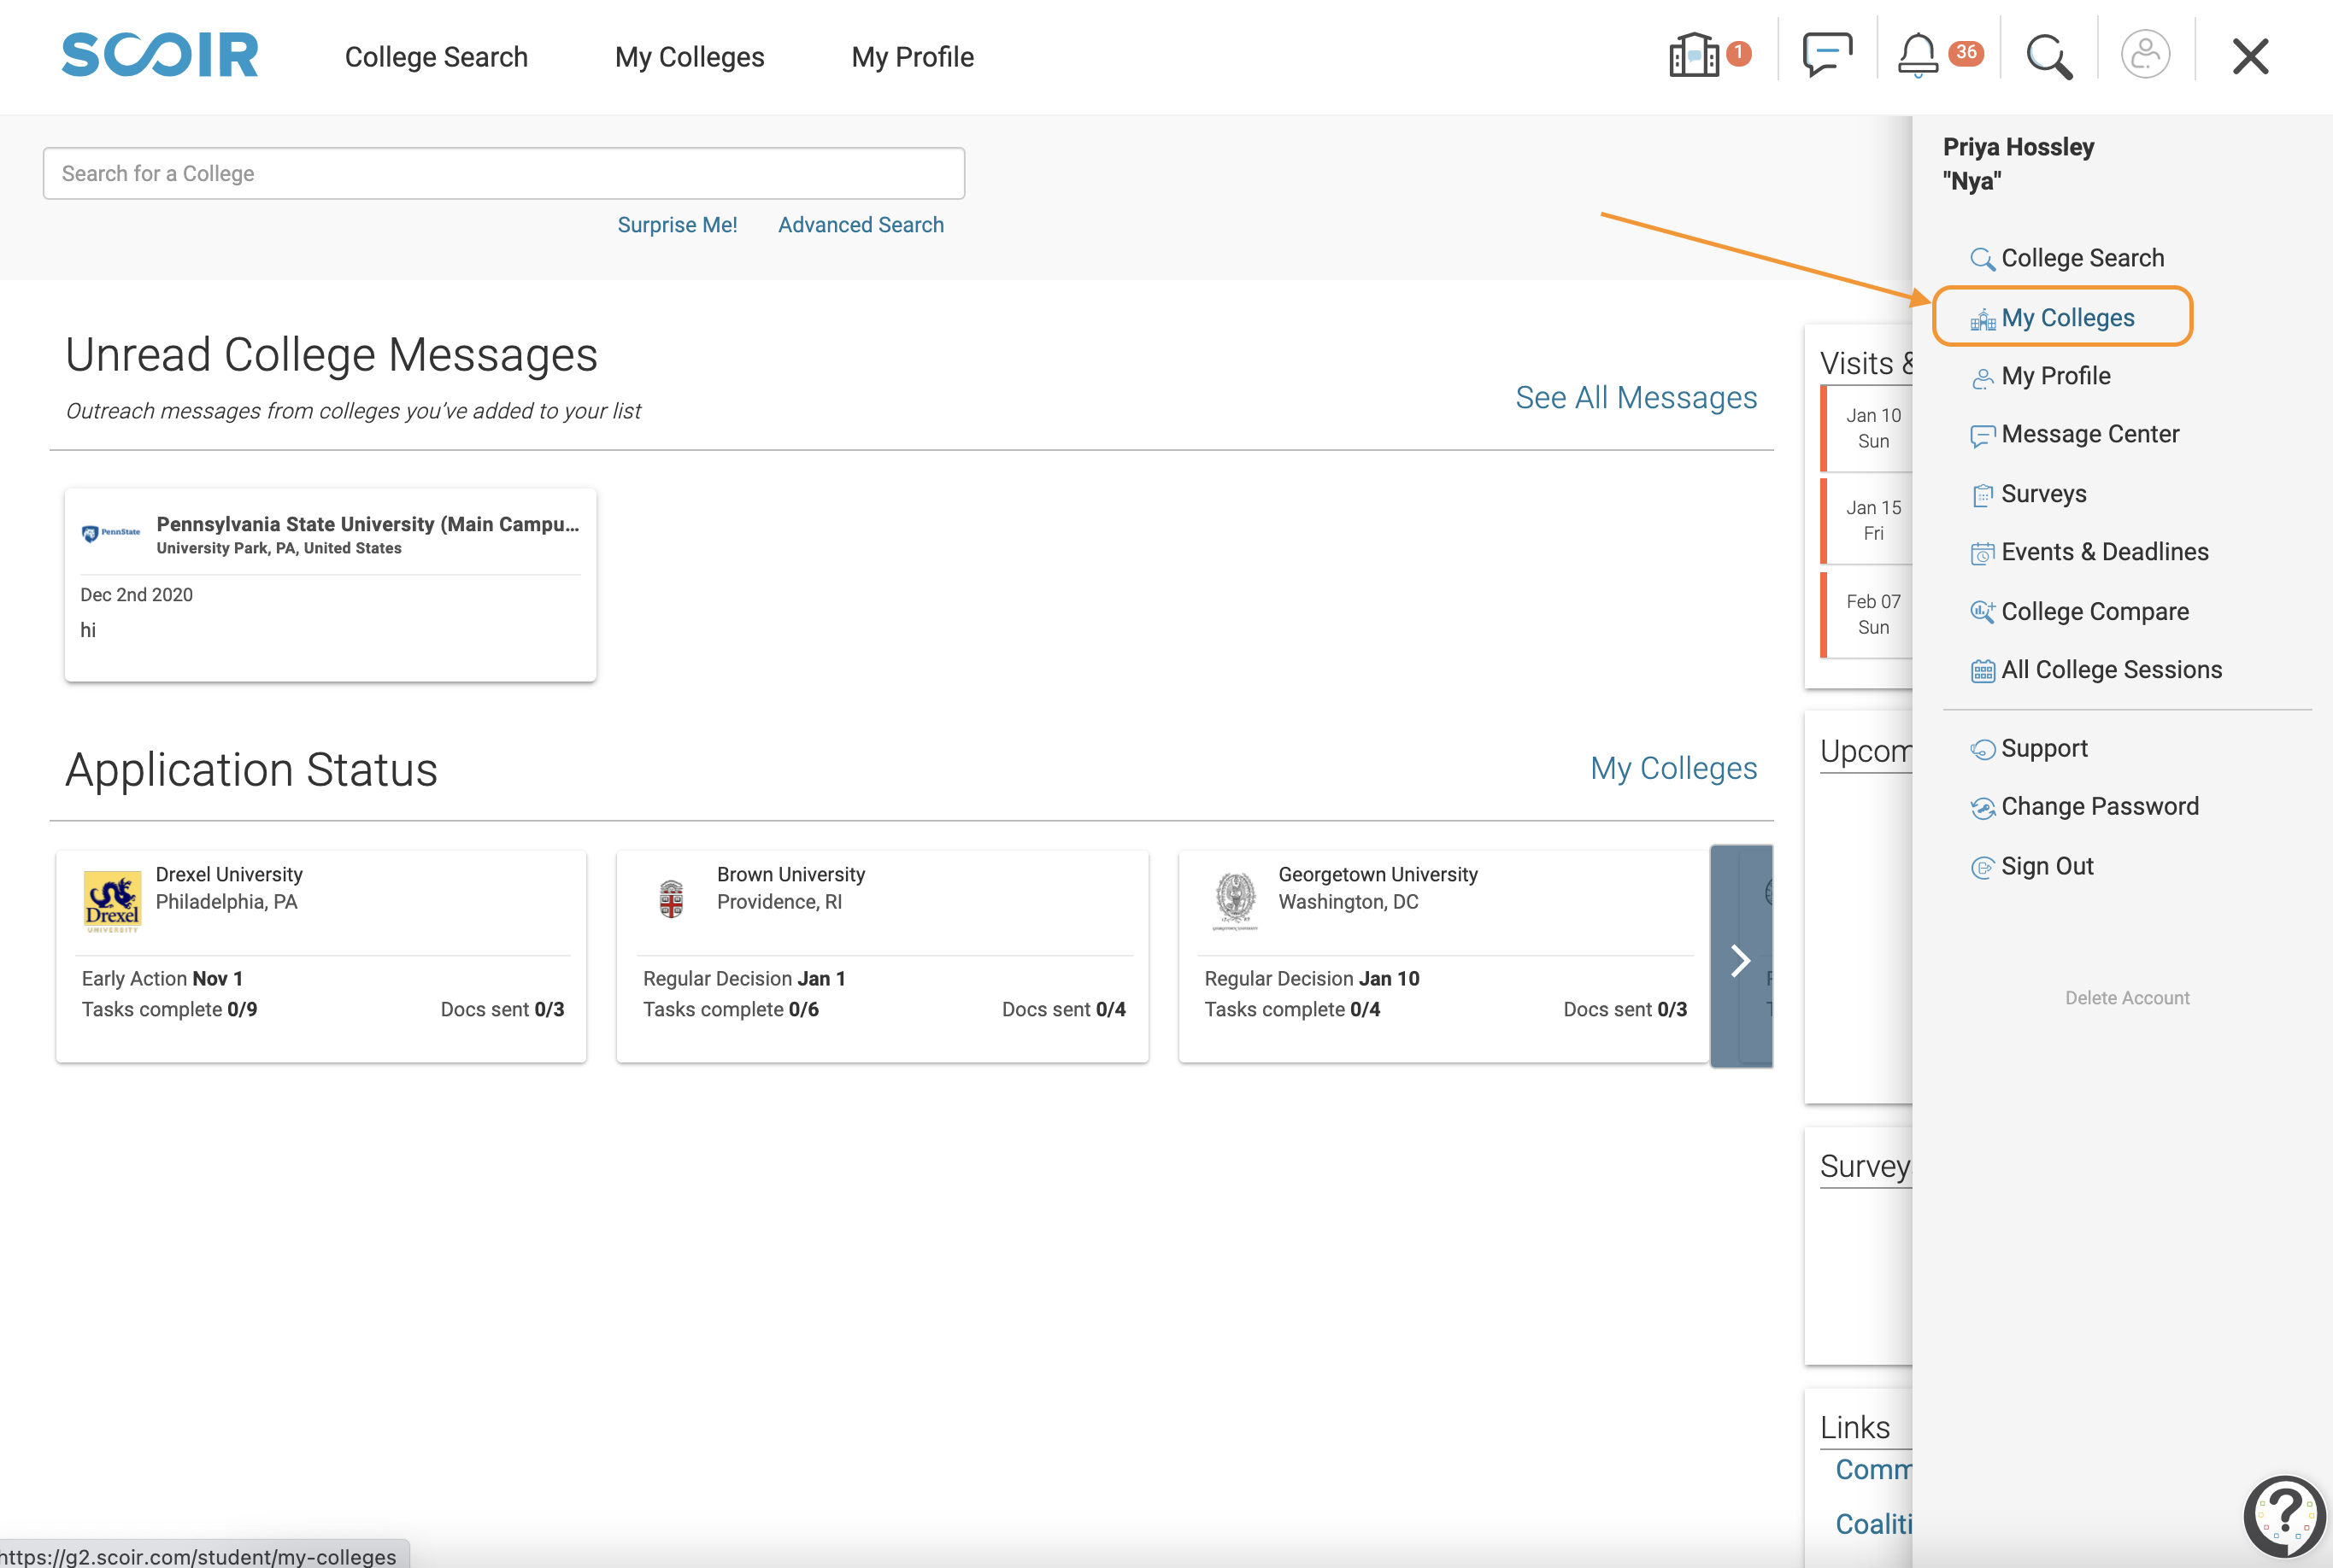Open My Profile in top navigation
The image size is (2333, 1568).
pos(913,57)
